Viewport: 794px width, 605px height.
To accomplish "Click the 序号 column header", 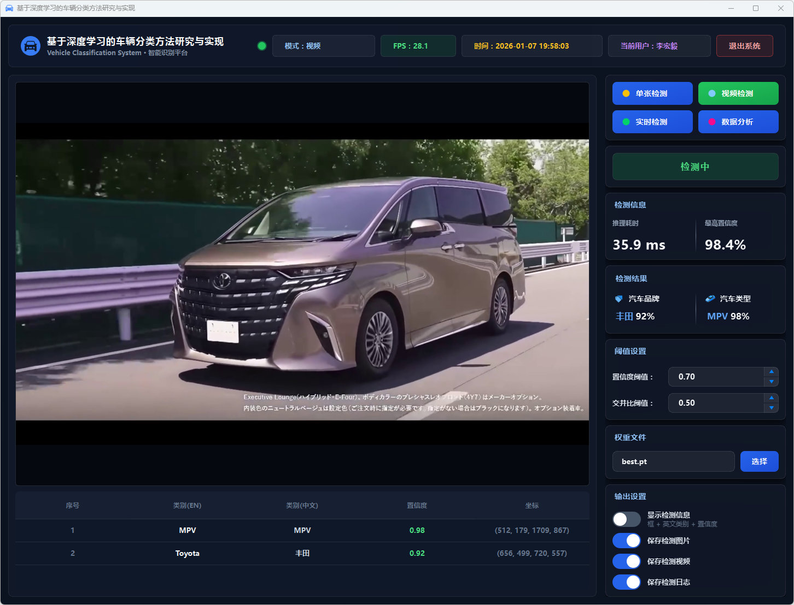I will 73,506.
